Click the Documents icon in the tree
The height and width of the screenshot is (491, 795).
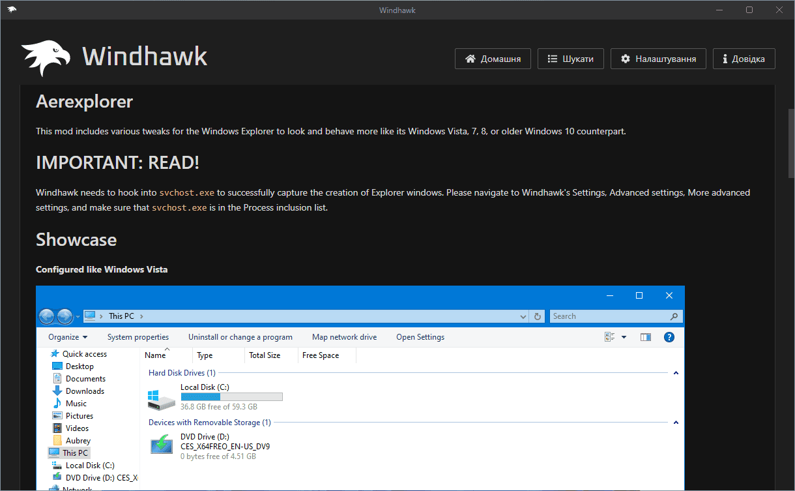(x=57, y=379)
